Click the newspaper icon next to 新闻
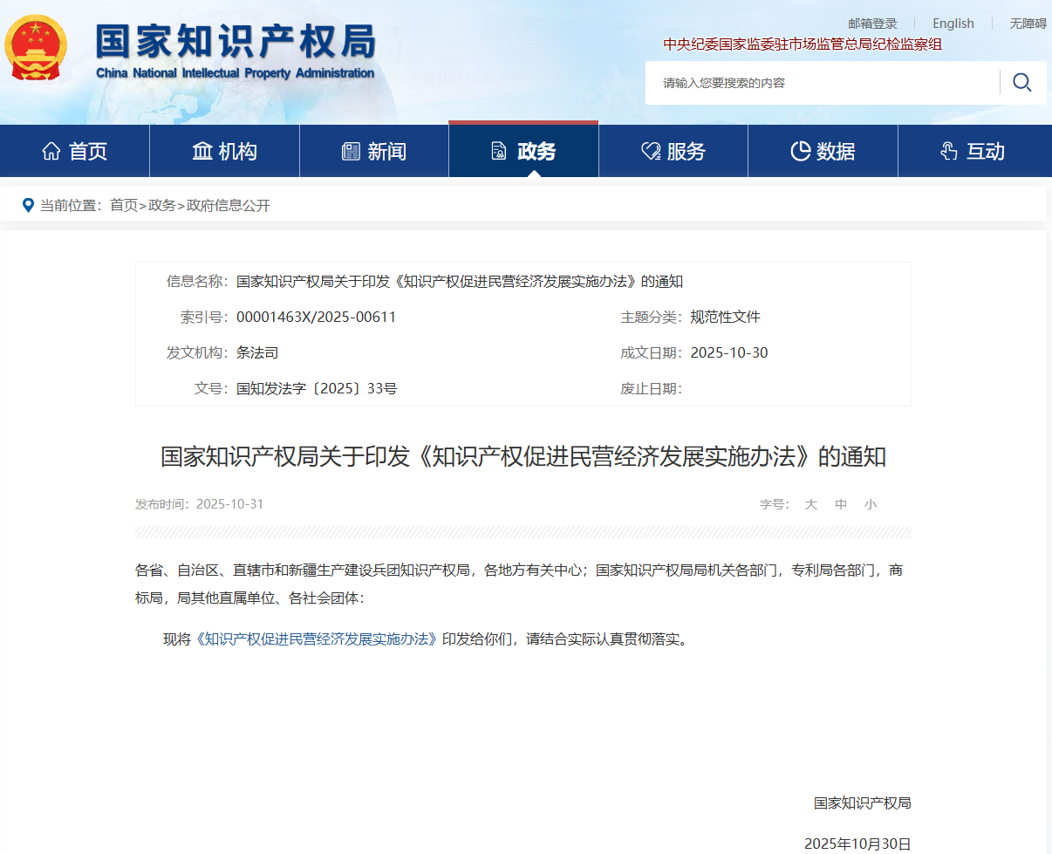The height and width of the screenshot is (854, 1052). pos(350,149)
